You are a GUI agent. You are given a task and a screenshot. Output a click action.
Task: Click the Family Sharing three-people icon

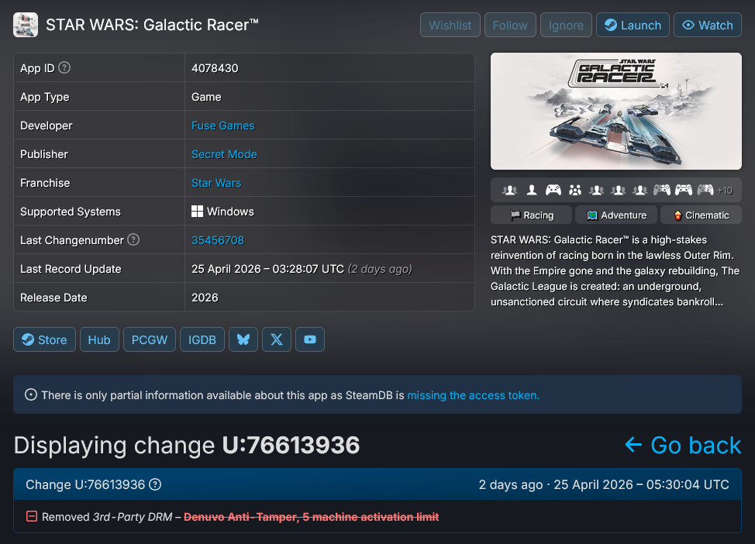click(575, 190)
